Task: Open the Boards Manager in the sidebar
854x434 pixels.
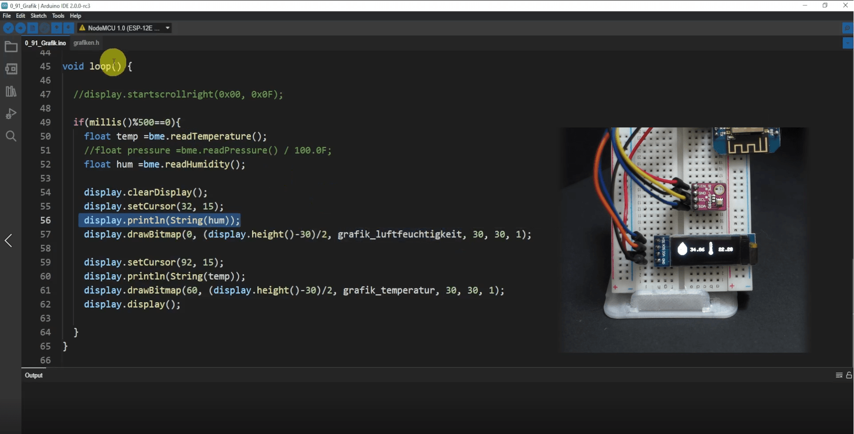Action: coord(11,69)
